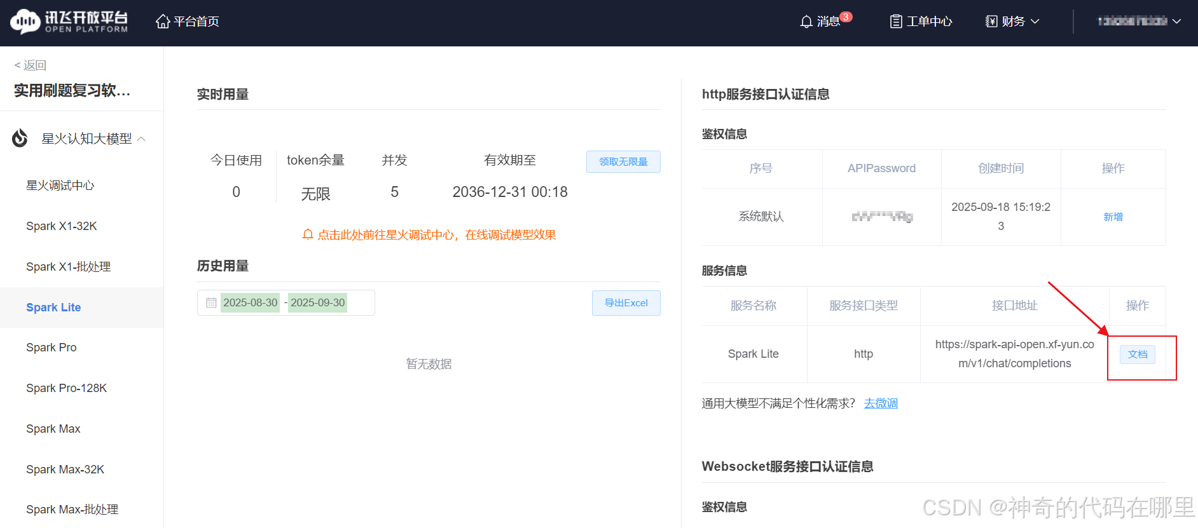Viewport: 1198px width, 528px height.
Task: Open the Spark Lite 文档 button
Action: (x=1138, y=355)
